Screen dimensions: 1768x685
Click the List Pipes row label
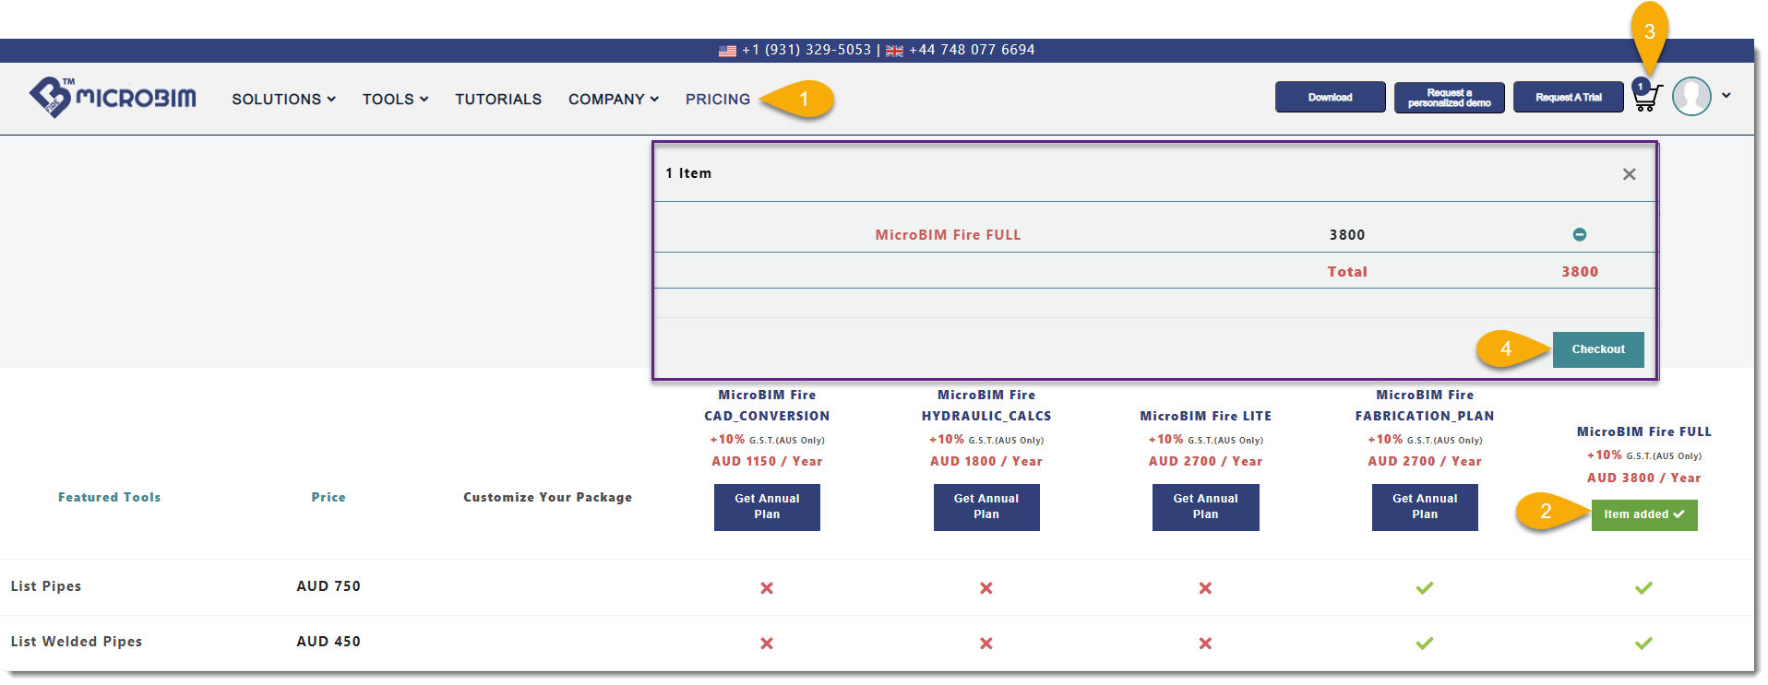[46, 586]
